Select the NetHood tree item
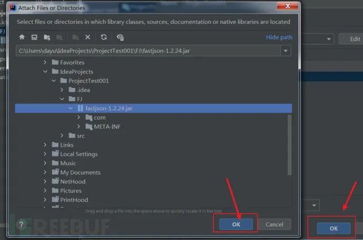This screenshot has height=240, width=363. click(x=68, y=181)
